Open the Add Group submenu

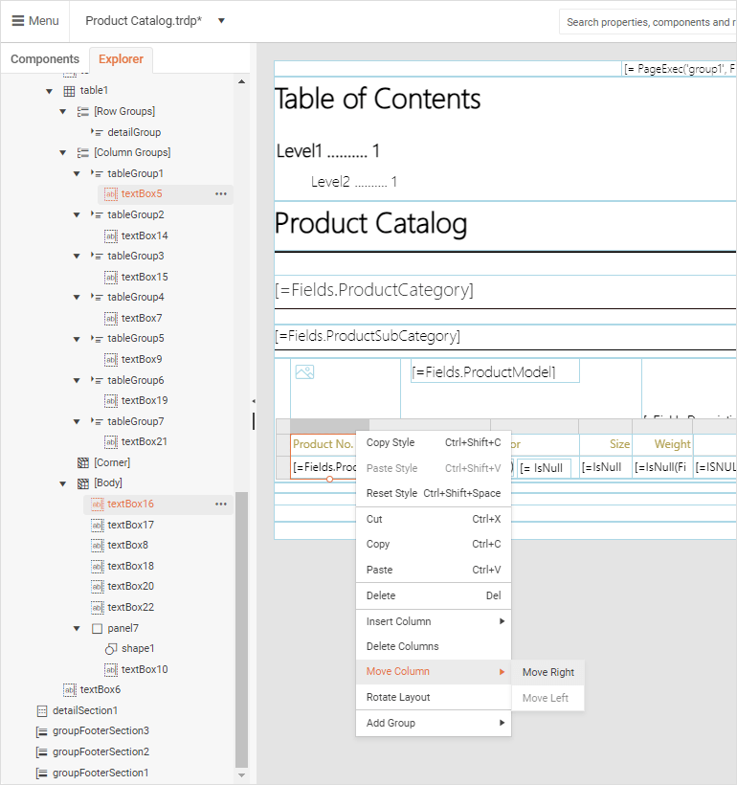[x=434, y=723]
